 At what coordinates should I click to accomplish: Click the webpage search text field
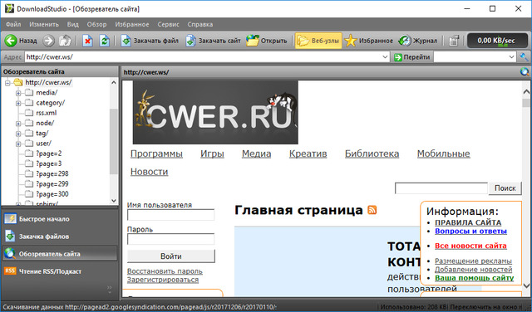441,188
